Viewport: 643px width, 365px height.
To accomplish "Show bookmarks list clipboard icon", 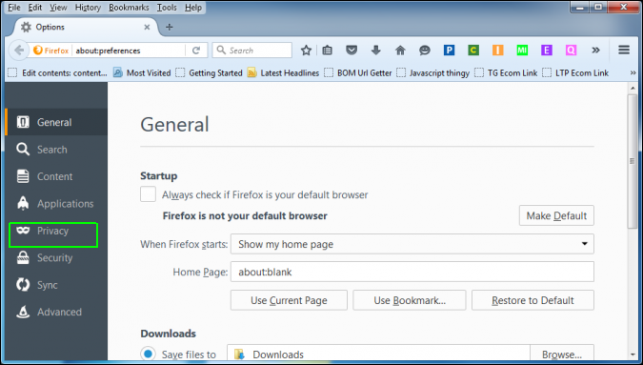I will tap(328, 51).
